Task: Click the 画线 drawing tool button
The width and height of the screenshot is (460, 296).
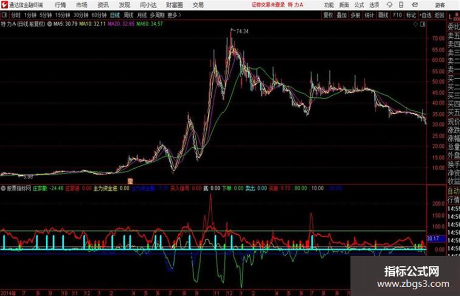Action: pos(383,15)
